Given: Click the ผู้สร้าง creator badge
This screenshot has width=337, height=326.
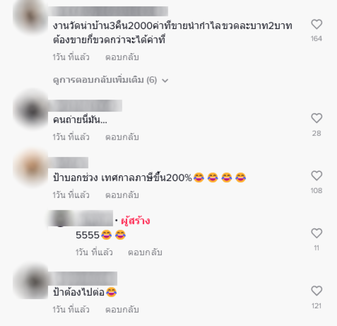Looking at the screenshot, I should pyautogui.click(x=135, y=221).
